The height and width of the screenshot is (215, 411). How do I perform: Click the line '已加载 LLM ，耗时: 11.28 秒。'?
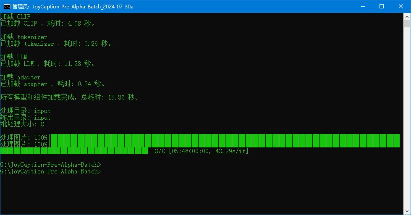47,63
